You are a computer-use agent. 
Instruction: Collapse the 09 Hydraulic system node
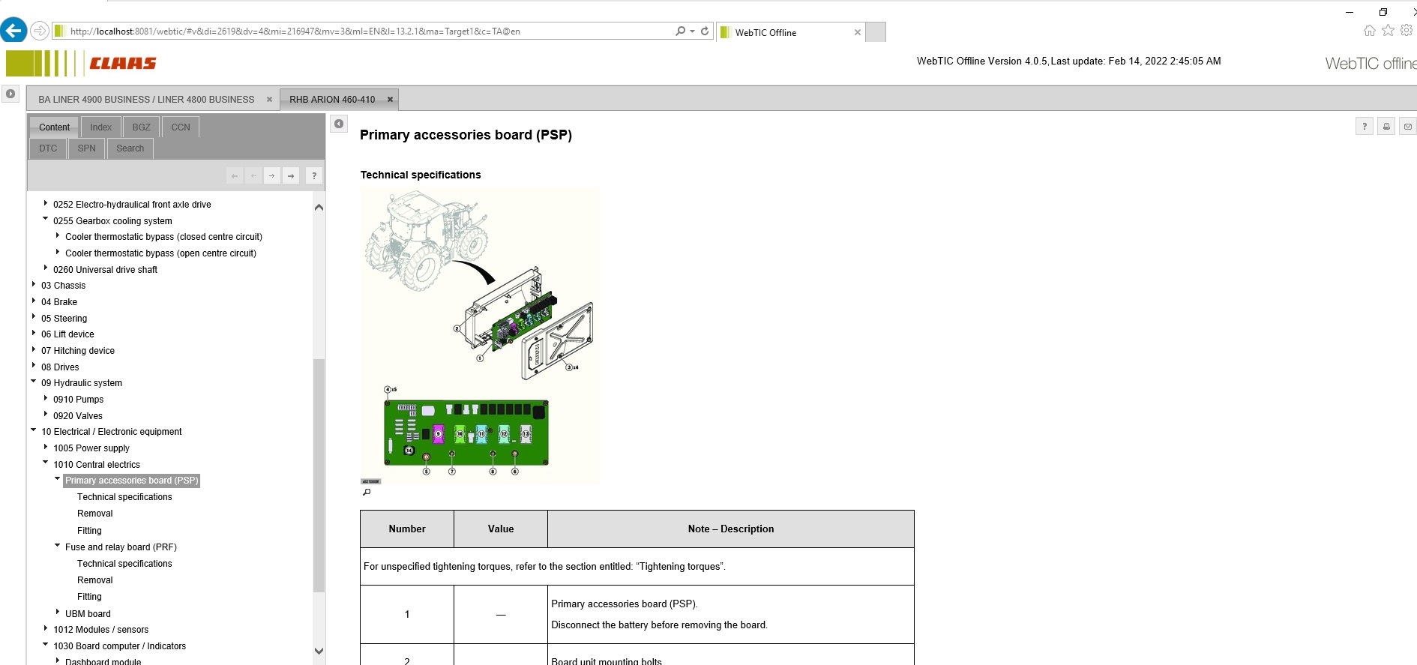pos(33,382)
